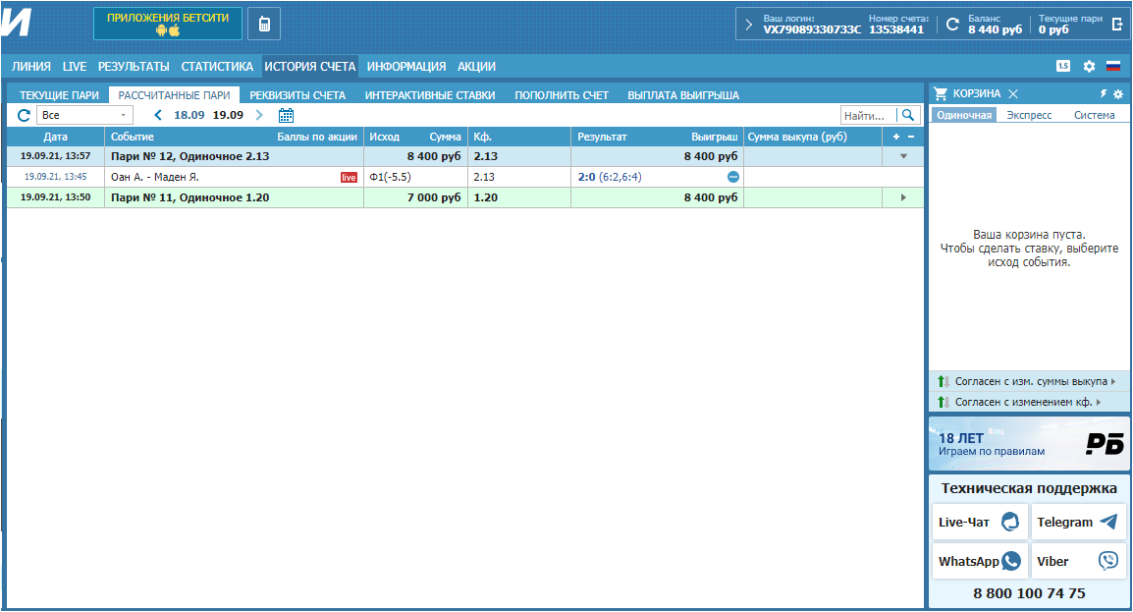Screen dimensions: 1133x612
Task: Click the search magnifier icon
Action: tap(908, 115)
